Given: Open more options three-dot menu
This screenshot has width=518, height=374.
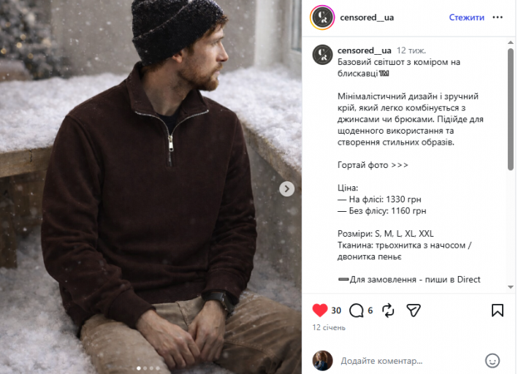Looking at the screenshot, I should click(x=498, y=18).
